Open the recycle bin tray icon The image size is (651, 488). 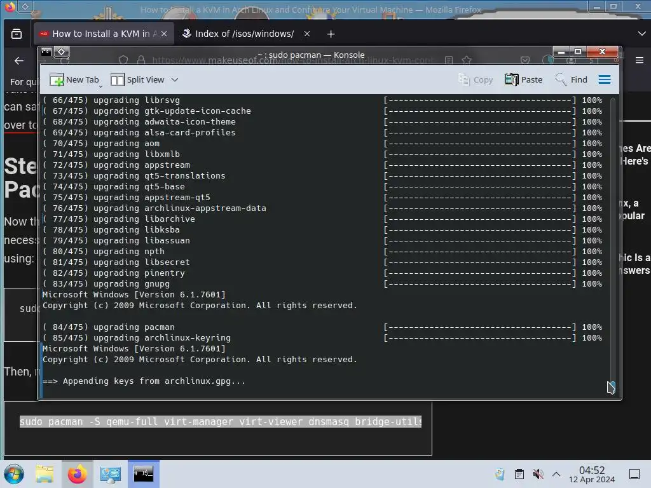(500, 474)
